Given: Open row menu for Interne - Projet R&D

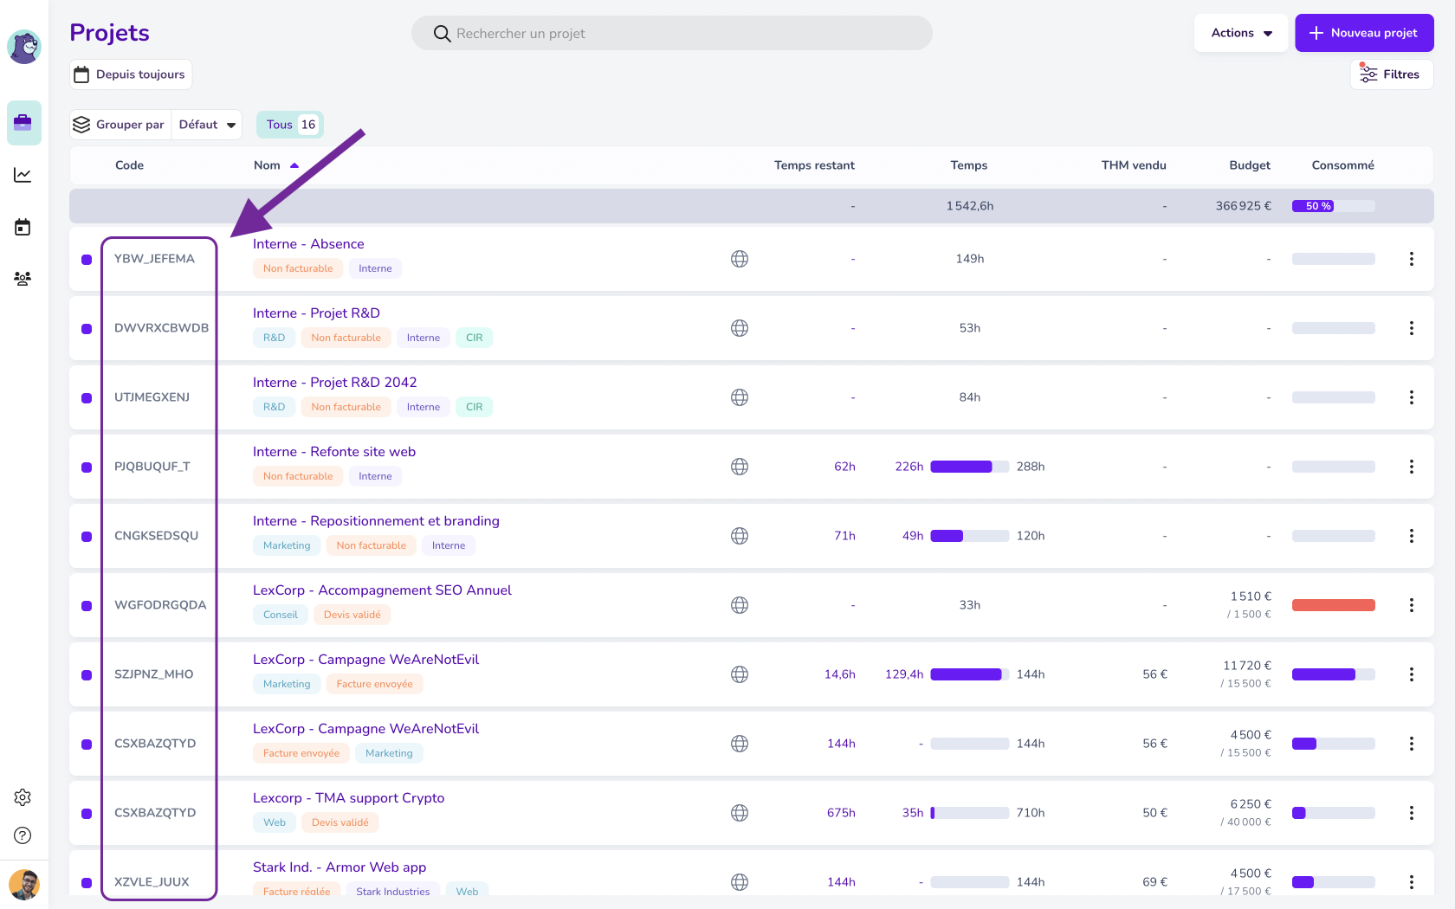Looking at the screenshot, I should tap(1412, 328).
